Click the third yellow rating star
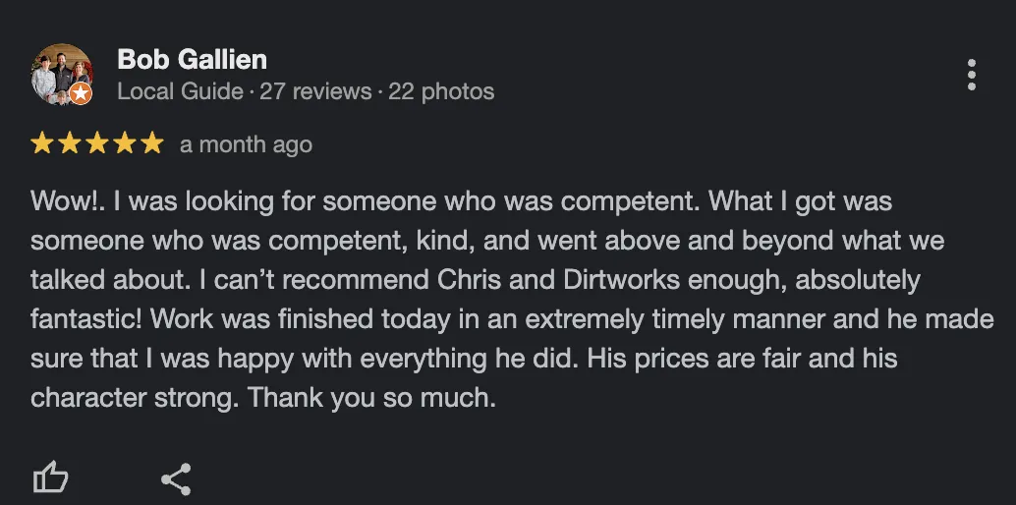The height and width of the screenshot is (505, 1016). [97, 143]
